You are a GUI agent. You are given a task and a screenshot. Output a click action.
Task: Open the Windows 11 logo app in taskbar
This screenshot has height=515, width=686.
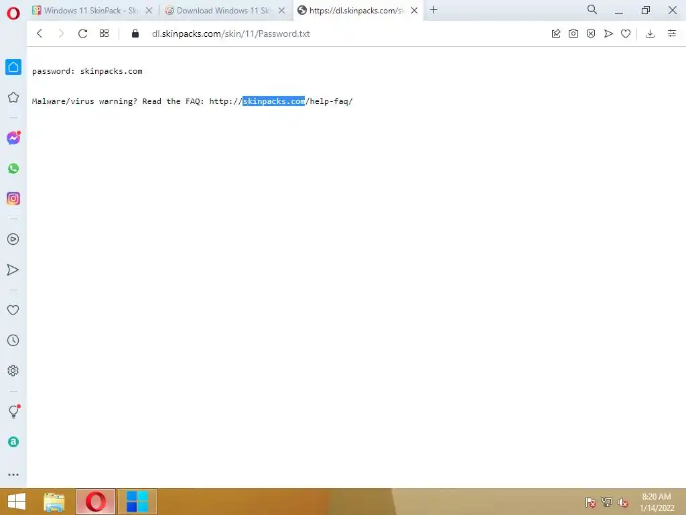(x=137, y=502)
